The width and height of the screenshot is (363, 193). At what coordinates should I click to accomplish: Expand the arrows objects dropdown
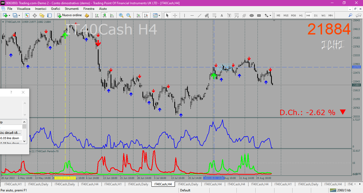[x=271, y=15]
